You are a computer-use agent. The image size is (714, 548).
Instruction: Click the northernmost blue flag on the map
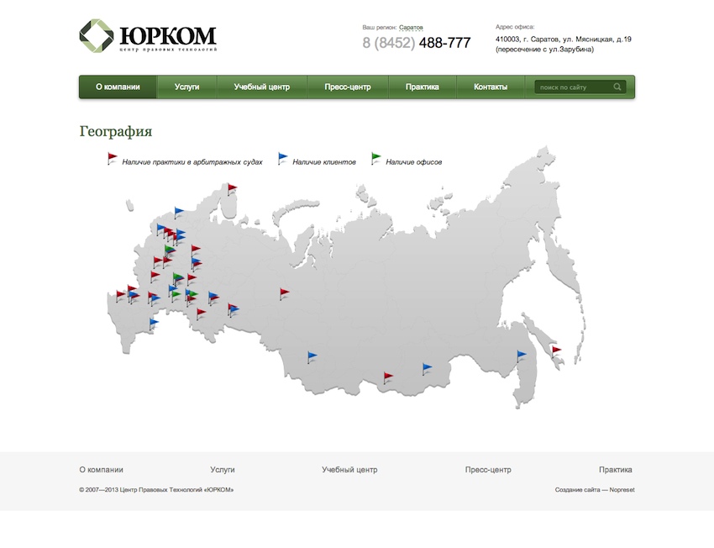pyautogui.click(x=176, y=209)
